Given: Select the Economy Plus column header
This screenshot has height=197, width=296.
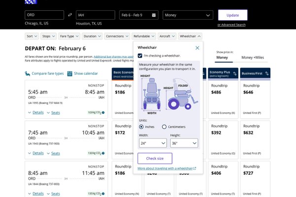Looking at the screenshot, I should tap(223, 73).
